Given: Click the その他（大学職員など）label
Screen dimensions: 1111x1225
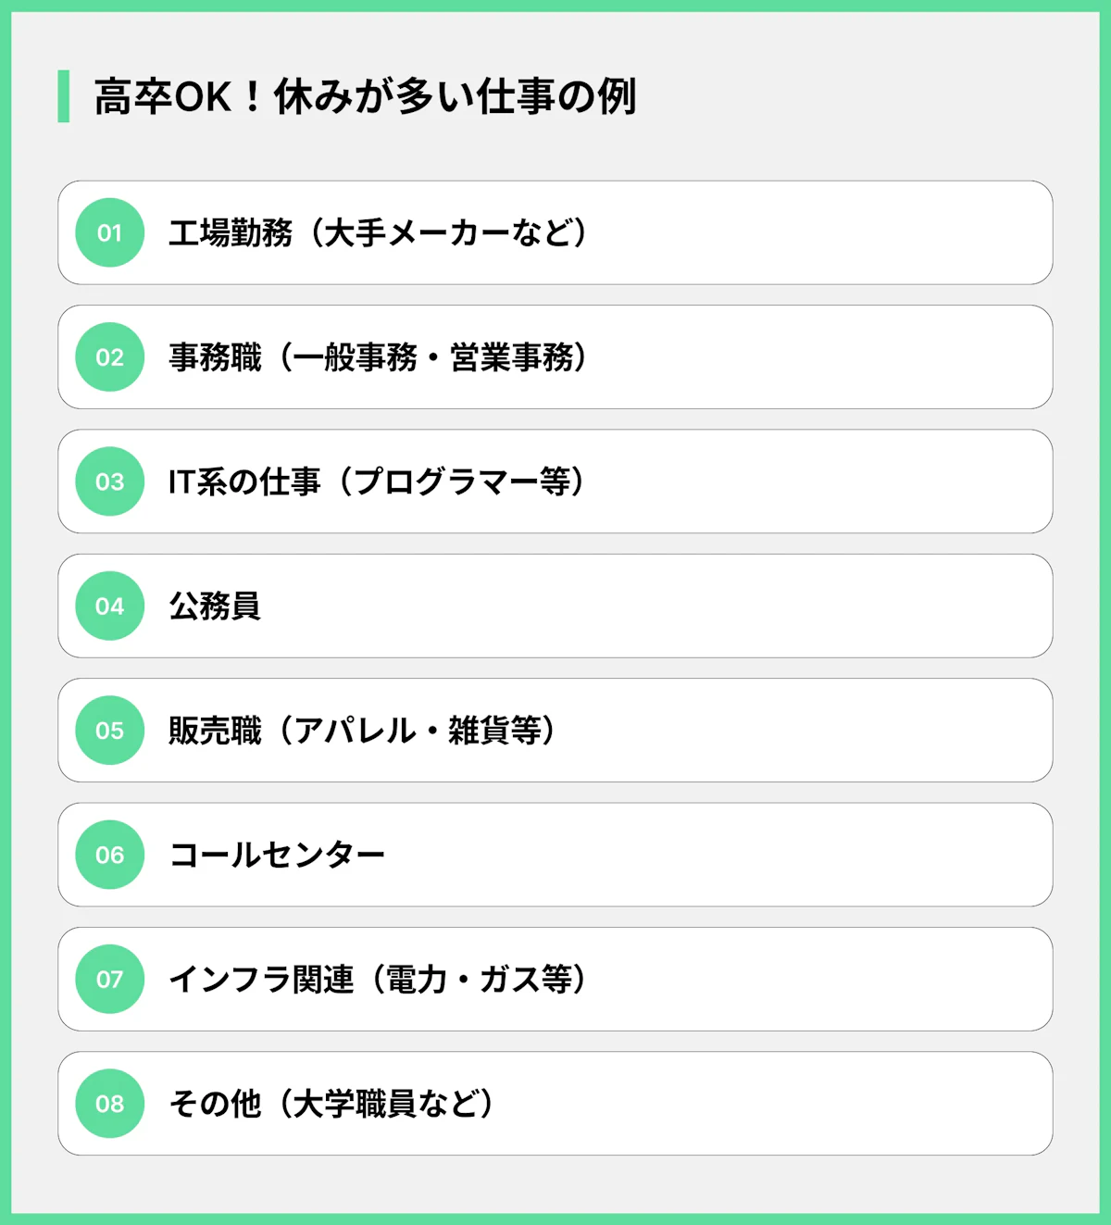Looking at the screenshot, I should pyautogui.click(x=331, y=1104).
